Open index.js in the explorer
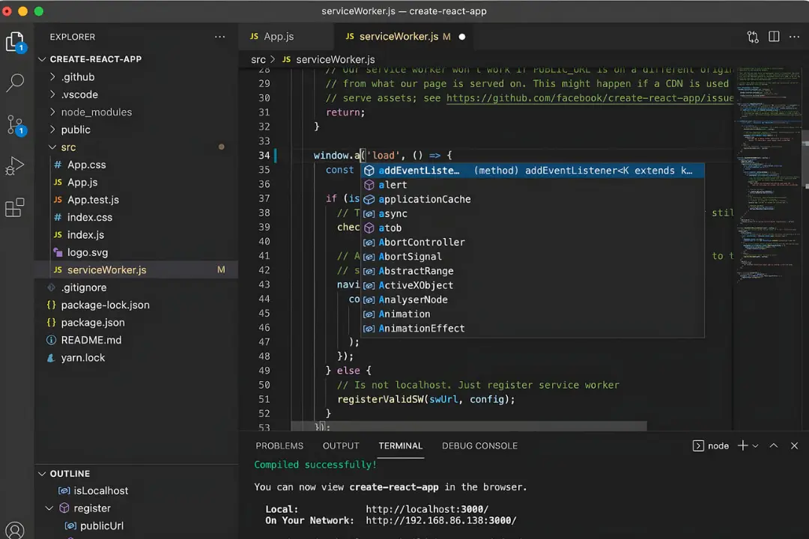 tap(136, 234)
